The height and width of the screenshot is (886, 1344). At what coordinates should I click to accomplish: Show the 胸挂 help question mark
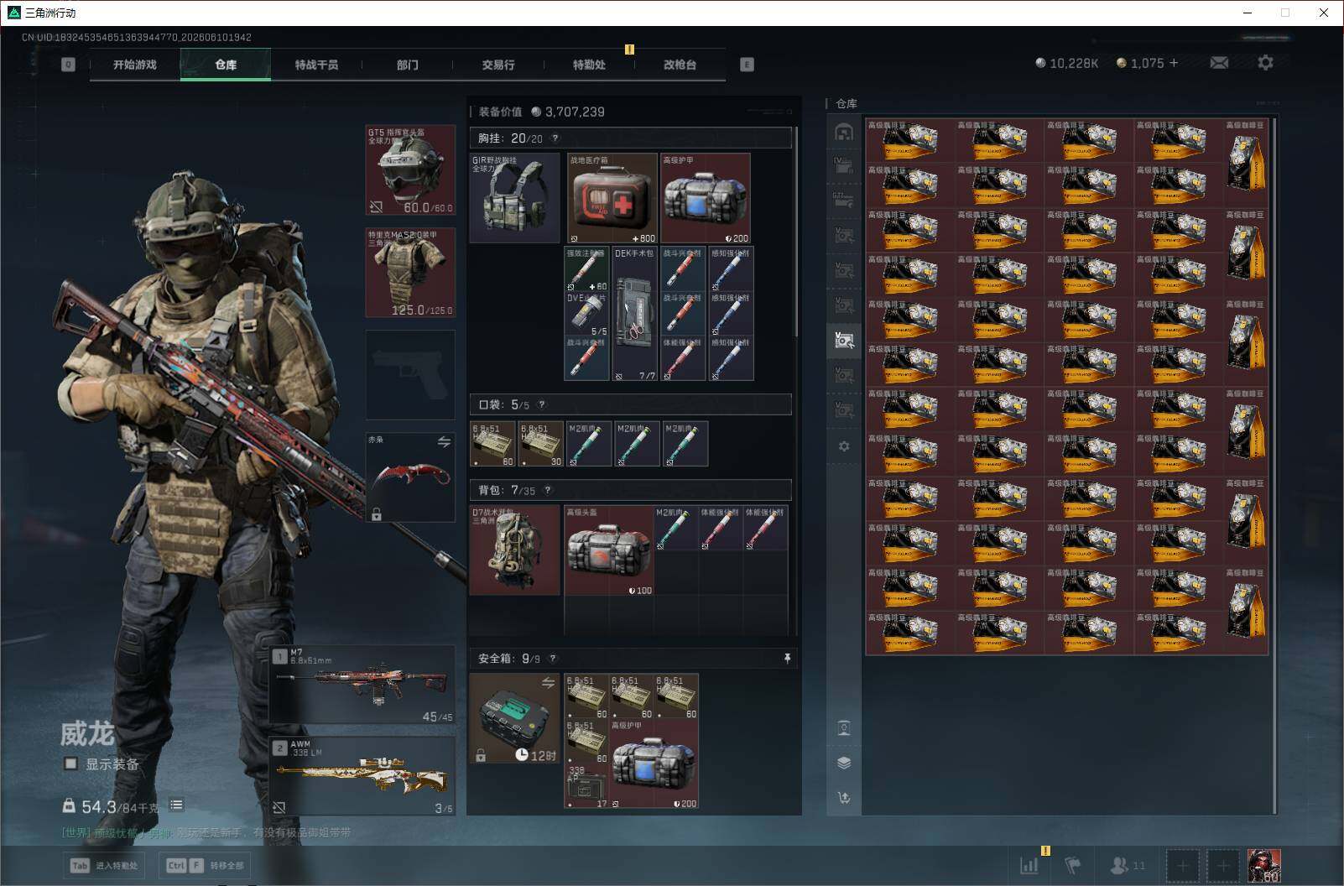pyautogui.click(x=555, y=138)
